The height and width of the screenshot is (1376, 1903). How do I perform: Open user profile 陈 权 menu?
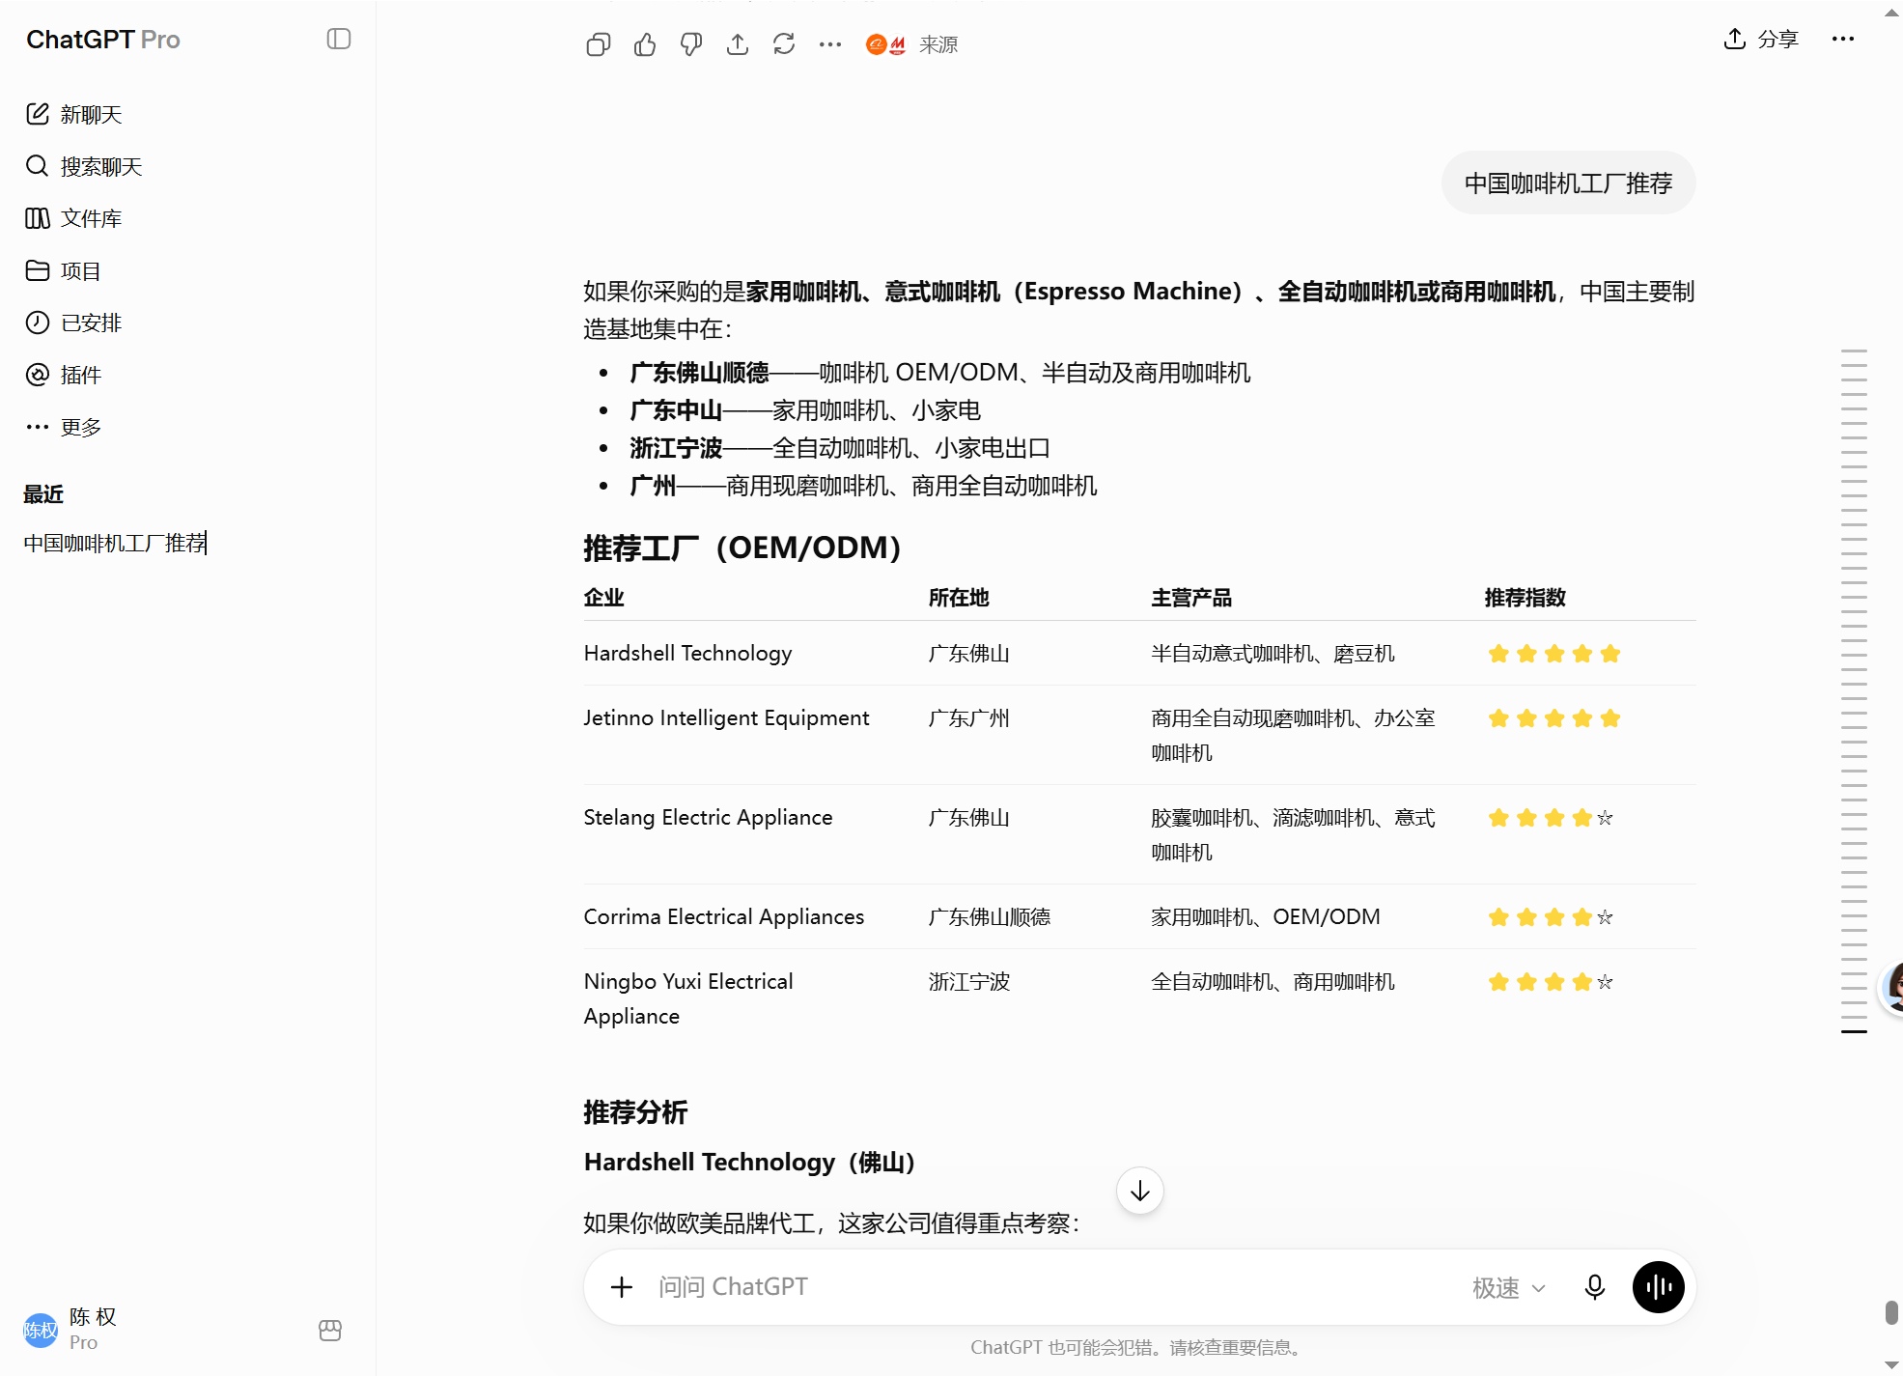[70, 1330]
